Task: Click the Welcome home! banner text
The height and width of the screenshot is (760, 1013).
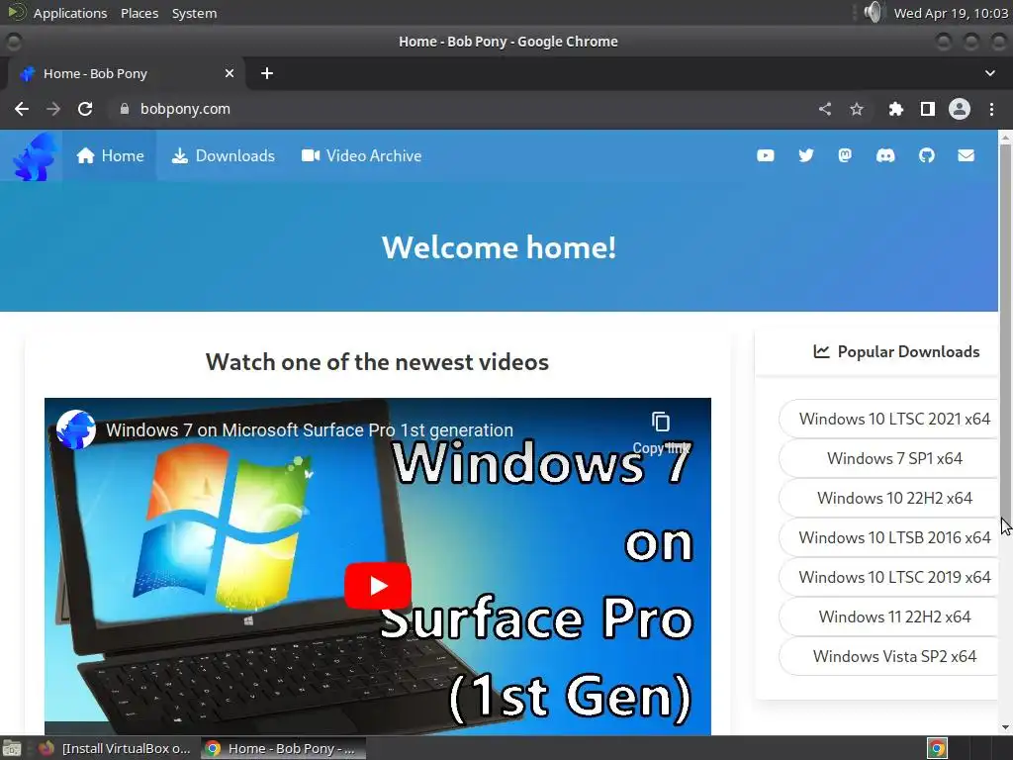Action: pyautogui.click(x=499, y=247)
